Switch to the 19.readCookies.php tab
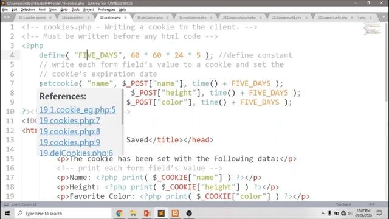This screenshot has width=389, height=219. 193,18
